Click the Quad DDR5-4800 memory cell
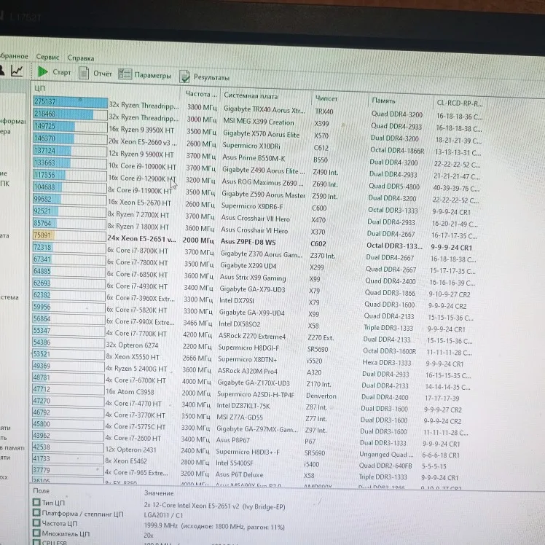 pyautogui.click(x=393, y=187)
